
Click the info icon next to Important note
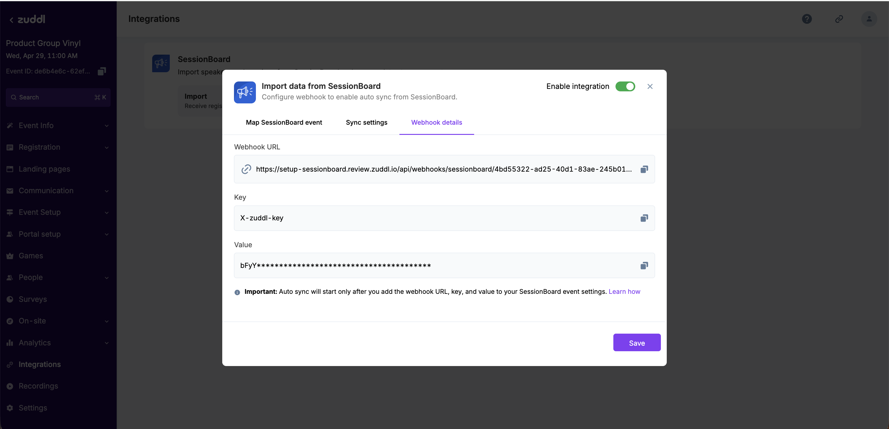237,292
